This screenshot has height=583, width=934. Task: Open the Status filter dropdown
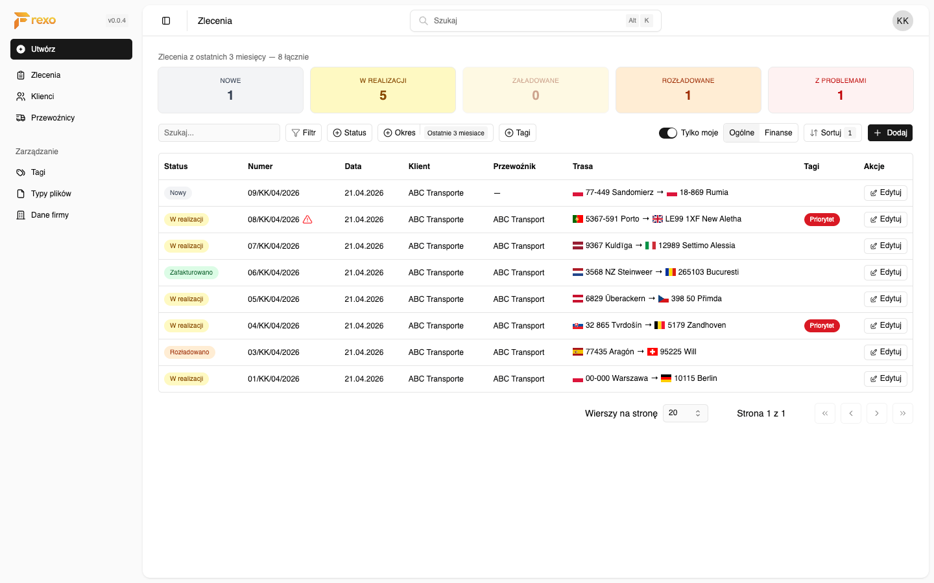[350, 133]
